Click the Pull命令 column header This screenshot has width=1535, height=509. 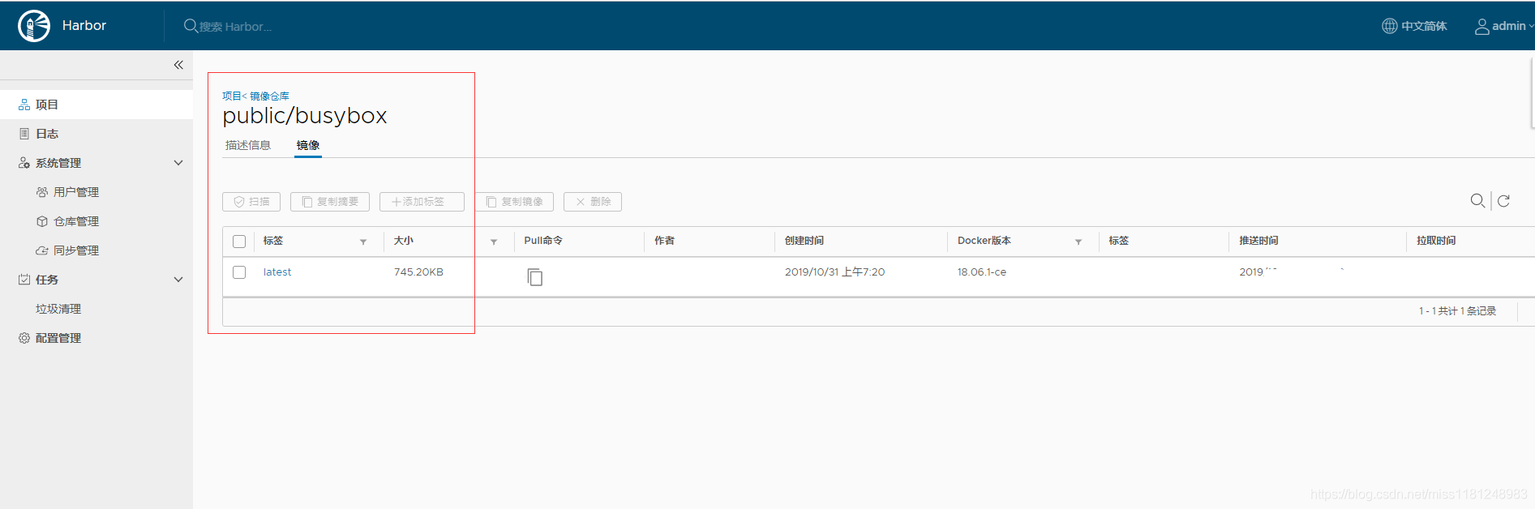click(543, 241)
